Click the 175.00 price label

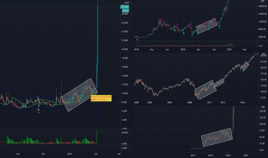coord(263,74)
